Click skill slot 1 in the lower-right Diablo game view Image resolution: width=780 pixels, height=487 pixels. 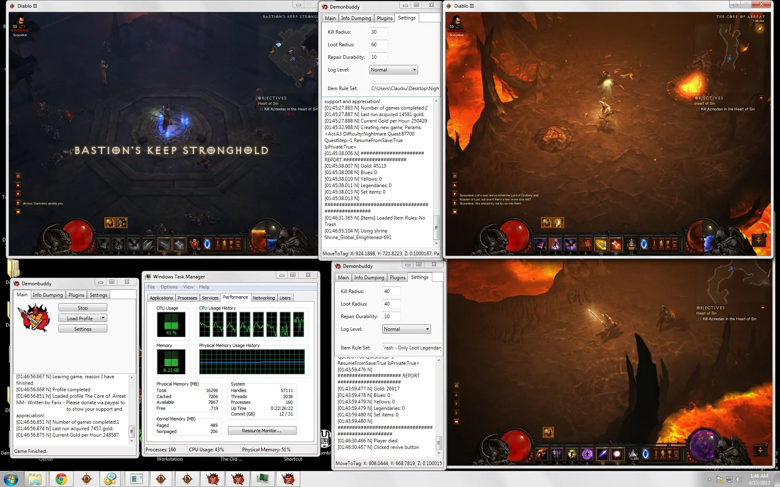coord(542,454)
